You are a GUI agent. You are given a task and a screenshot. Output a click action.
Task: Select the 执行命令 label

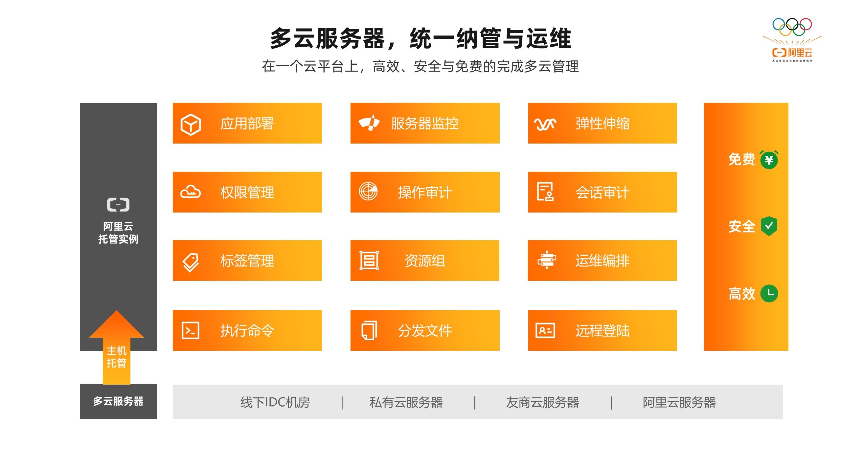tap(247, 331)
